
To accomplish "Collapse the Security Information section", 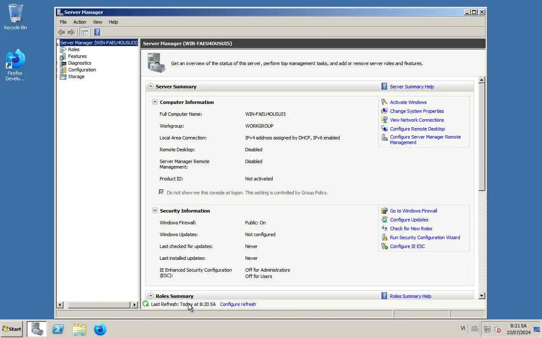I will 155,210.
